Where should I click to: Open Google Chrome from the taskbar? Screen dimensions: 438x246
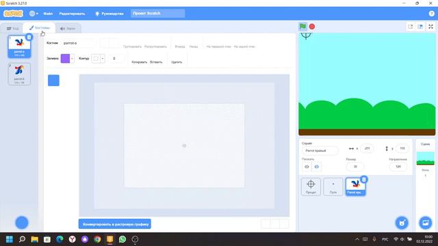pos(97,239)
